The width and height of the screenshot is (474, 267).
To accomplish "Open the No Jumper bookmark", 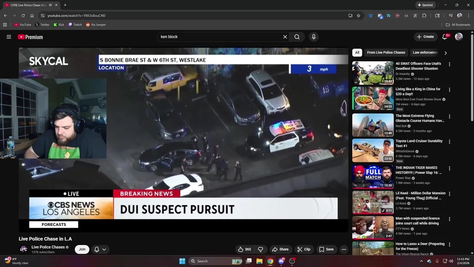I will 96,24.
